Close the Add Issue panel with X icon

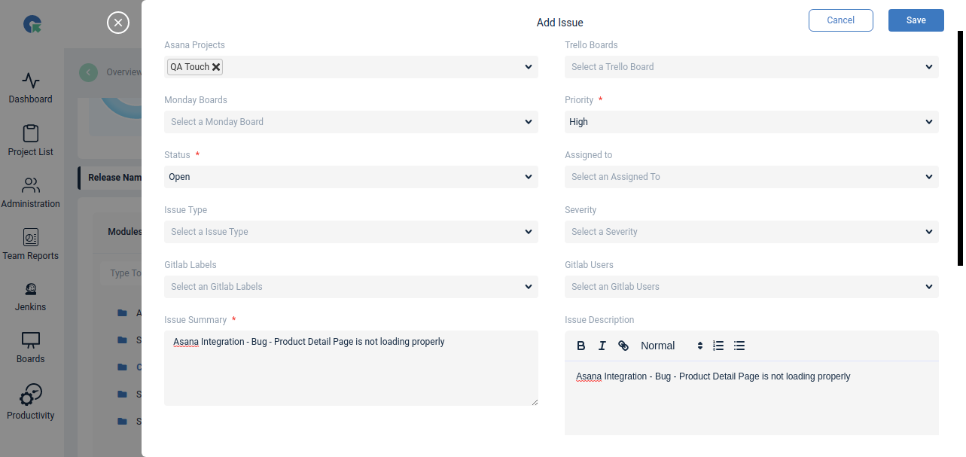118,23
